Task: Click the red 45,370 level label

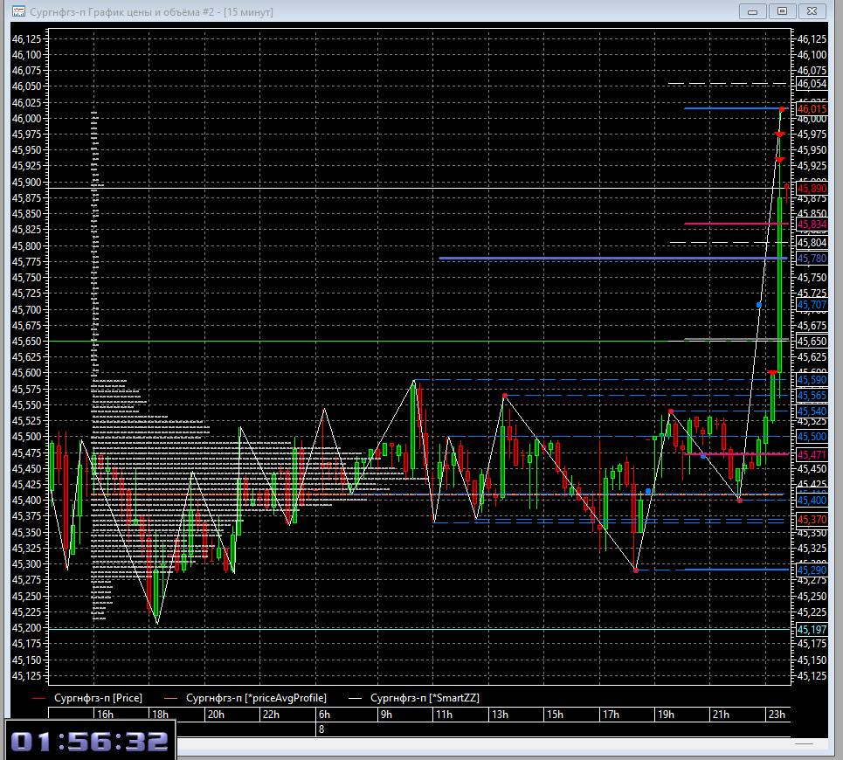Action: point(812,520)
